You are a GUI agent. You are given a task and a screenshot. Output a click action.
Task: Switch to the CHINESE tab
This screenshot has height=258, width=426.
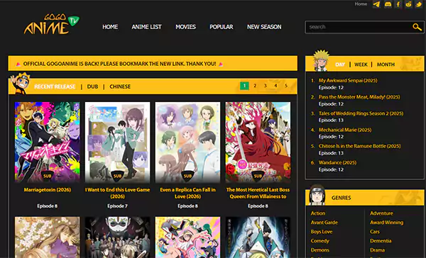[120, 86]
